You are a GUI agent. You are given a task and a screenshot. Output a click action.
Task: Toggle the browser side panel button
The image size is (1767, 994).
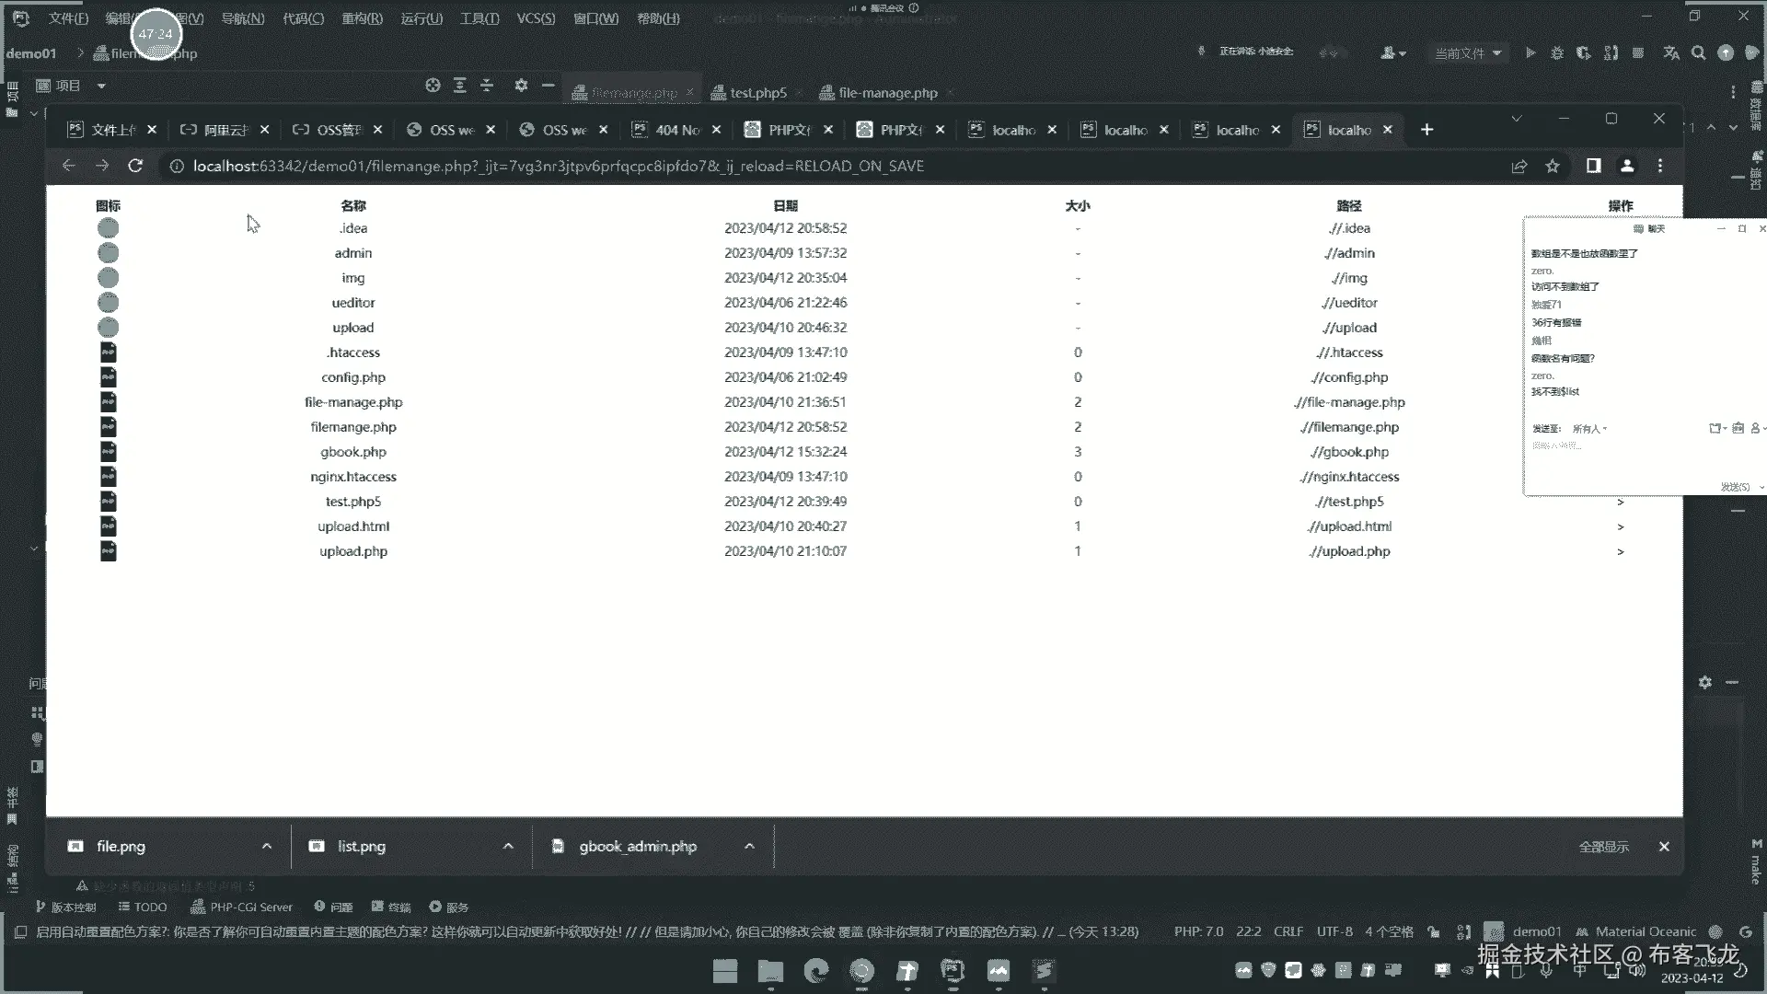point(1593,166)
